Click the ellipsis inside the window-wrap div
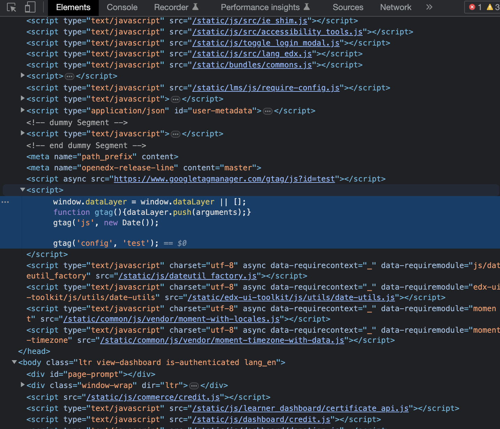The image size is (500, 429). click(194, 386)
